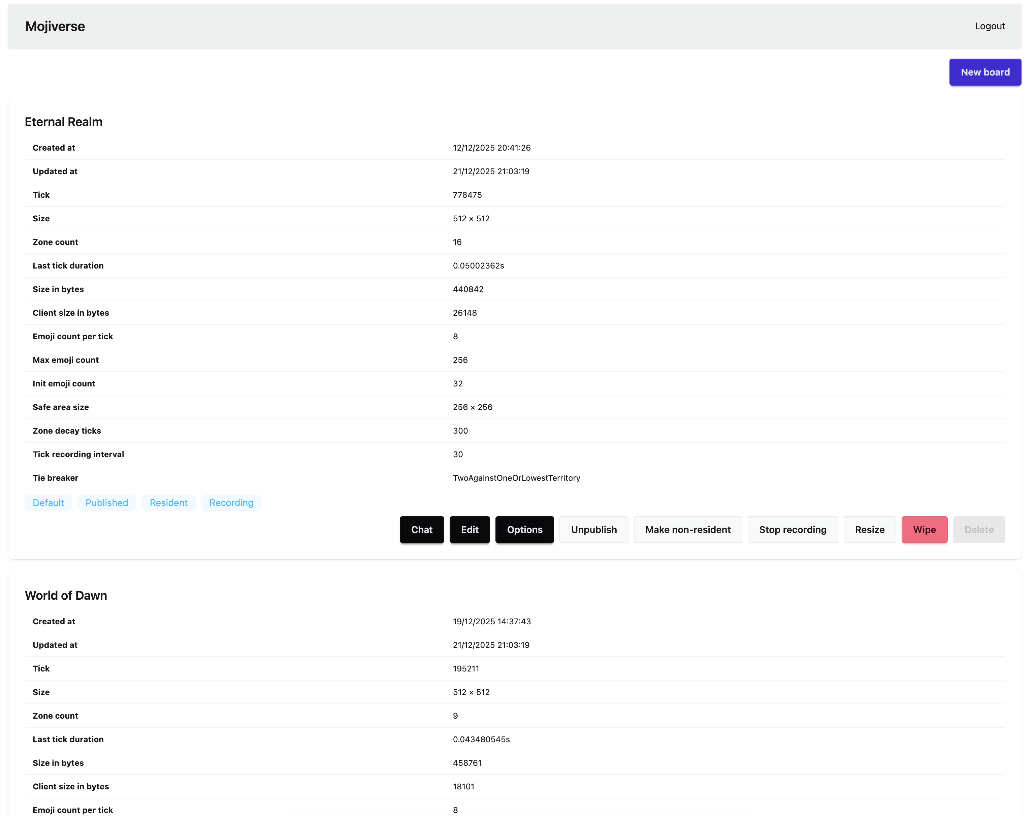1034x816 pixels.
Task: Edit the Eternal Realm board
Action: pyautogui.click(x=469, y=529)
